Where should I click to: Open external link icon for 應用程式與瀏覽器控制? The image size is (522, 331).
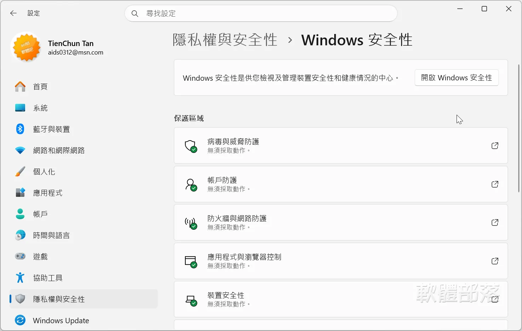(495, 261)
